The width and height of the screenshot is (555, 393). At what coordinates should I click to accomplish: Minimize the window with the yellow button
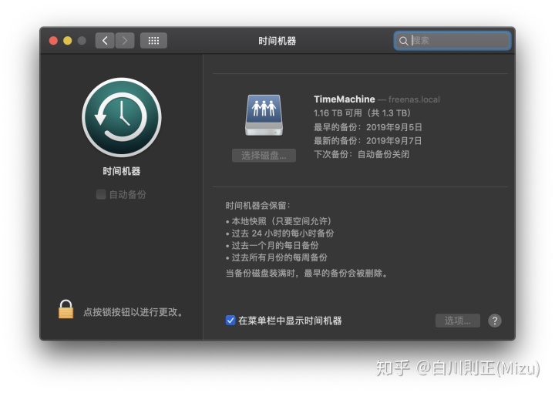[68, 41]
